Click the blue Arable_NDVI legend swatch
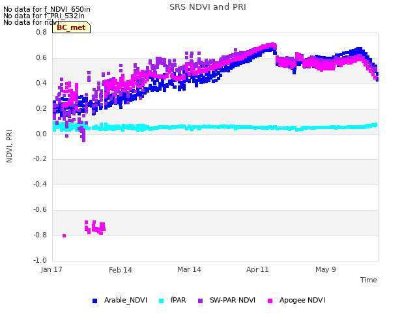Viewport: 417px width, 313px height. pos(94,301)
